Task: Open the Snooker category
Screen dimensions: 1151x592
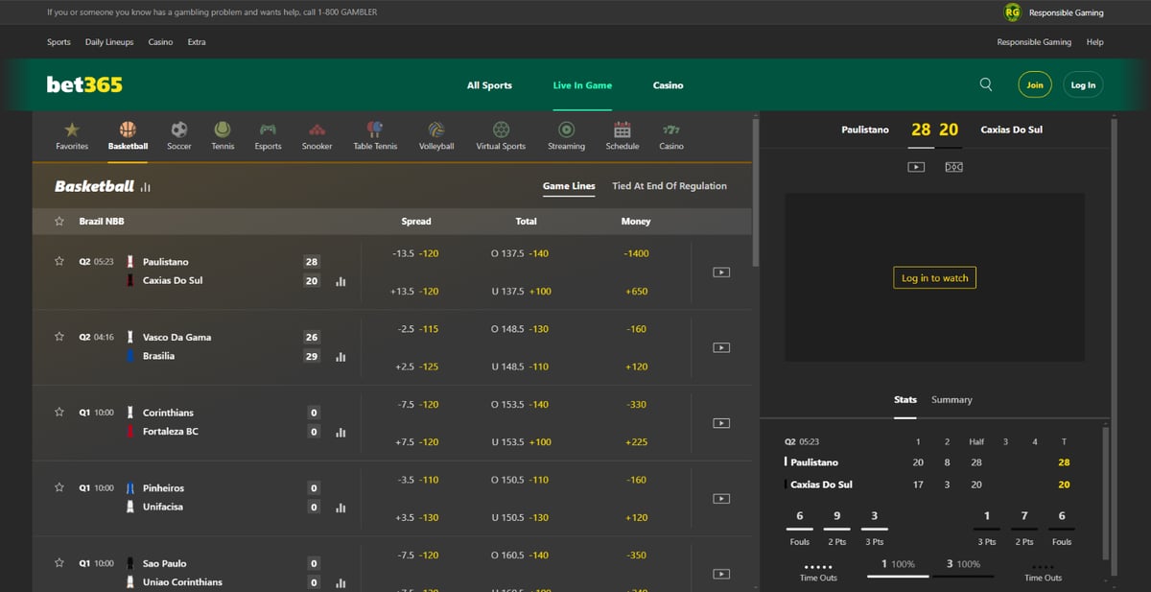Action: click(317, 136)
